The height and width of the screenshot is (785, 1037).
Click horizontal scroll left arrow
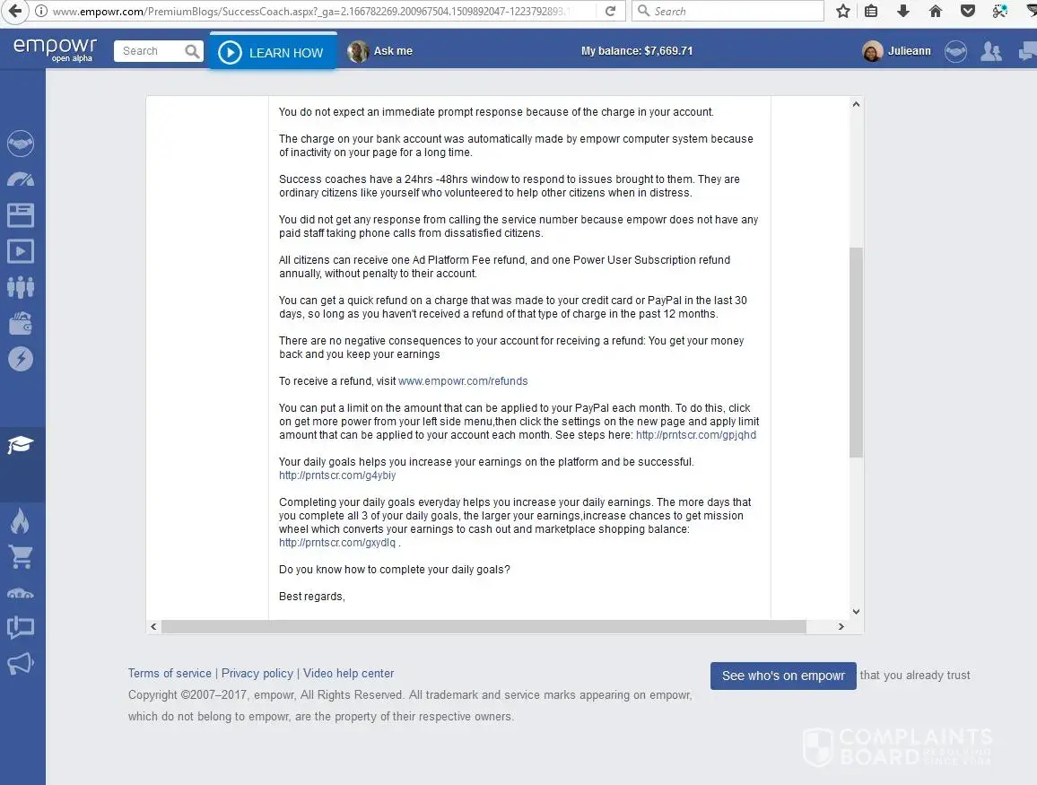(153, 627)
